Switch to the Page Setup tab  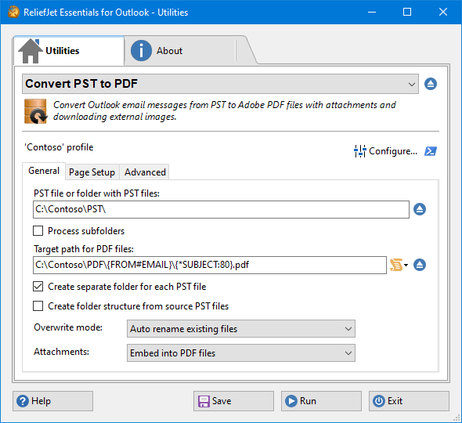92,172
